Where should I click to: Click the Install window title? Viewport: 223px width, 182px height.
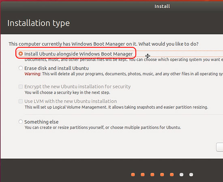(162, 6)
